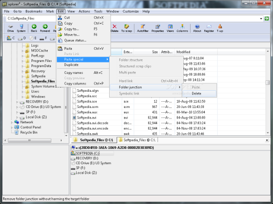Open the address bar dropdown arrow
The height and width of the screenshot is (204, 273).
point(261,18)
